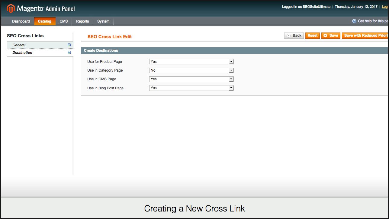Open the Catalog menu

45,21
